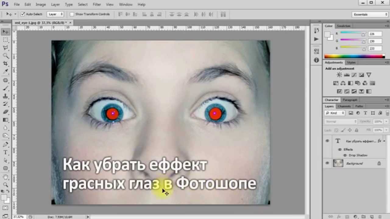Select the Polygonal Lasso tool

5,48
